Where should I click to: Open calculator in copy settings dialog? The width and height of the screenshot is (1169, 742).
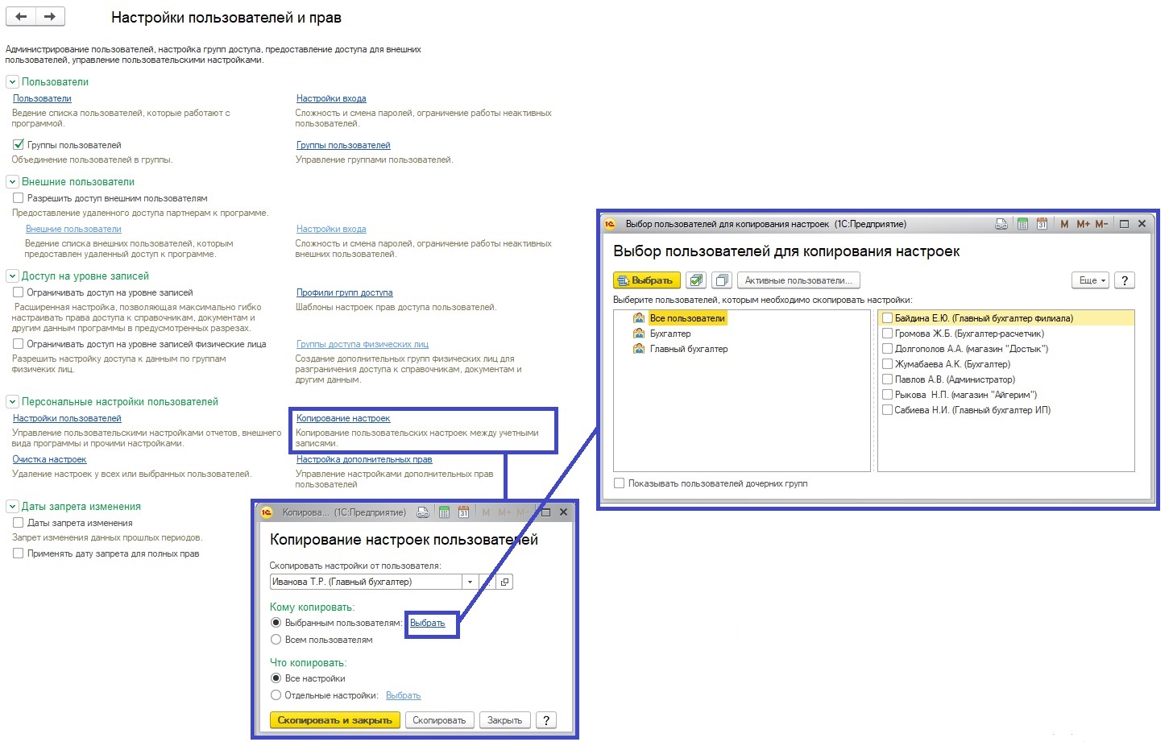point(444,512)
